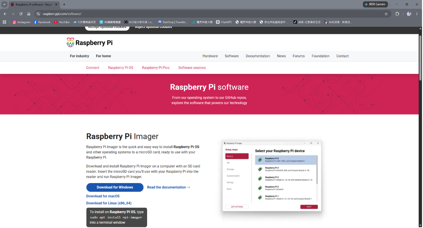
Task: Open the apps grid in bookmarks bar
Action: [4, 22]
